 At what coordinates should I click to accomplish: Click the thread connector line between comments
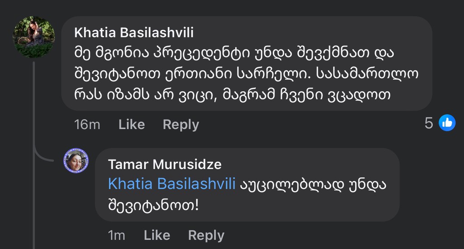(x=35, y=113)
